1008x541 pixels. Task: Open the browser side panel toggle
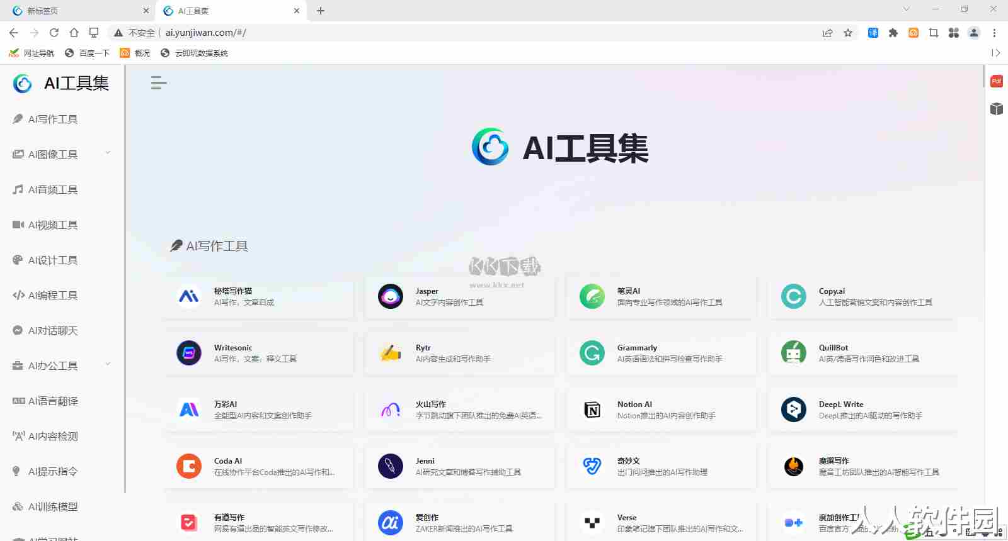coord(995,53)
